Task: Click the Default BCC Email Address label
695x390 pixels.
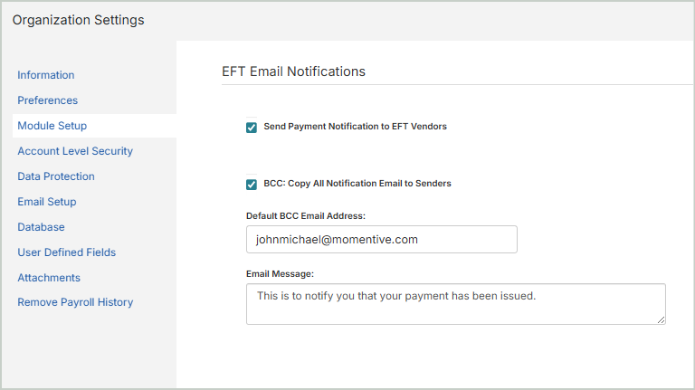Action: pyautogui.click(x=305, y=215)
